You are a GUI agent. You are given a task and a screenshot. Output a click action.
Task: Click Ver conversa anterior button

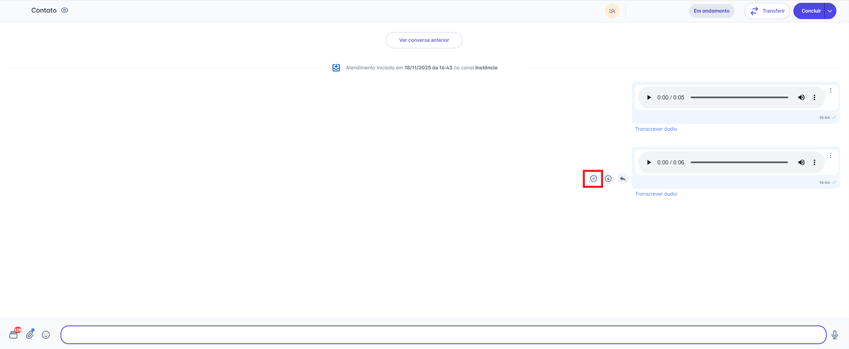coord(424,40)
